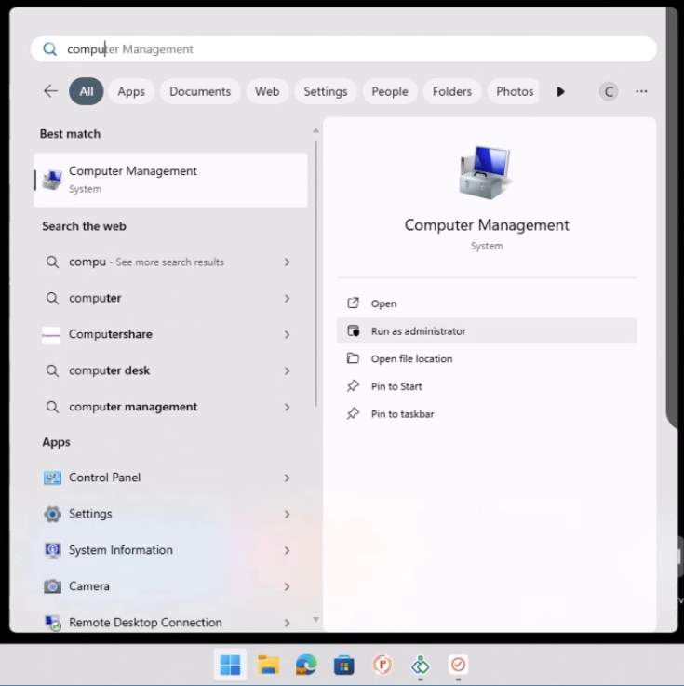Click the Computer Management icon in Best match
Screen dimensions: 684x686
point(53,180)
